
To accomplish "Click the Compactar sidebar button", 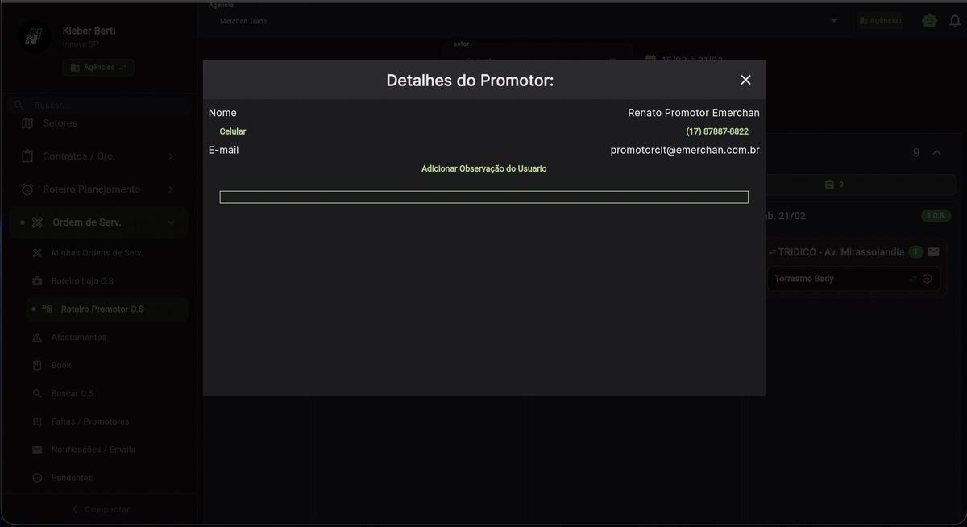I will click(x=100, y=509).
